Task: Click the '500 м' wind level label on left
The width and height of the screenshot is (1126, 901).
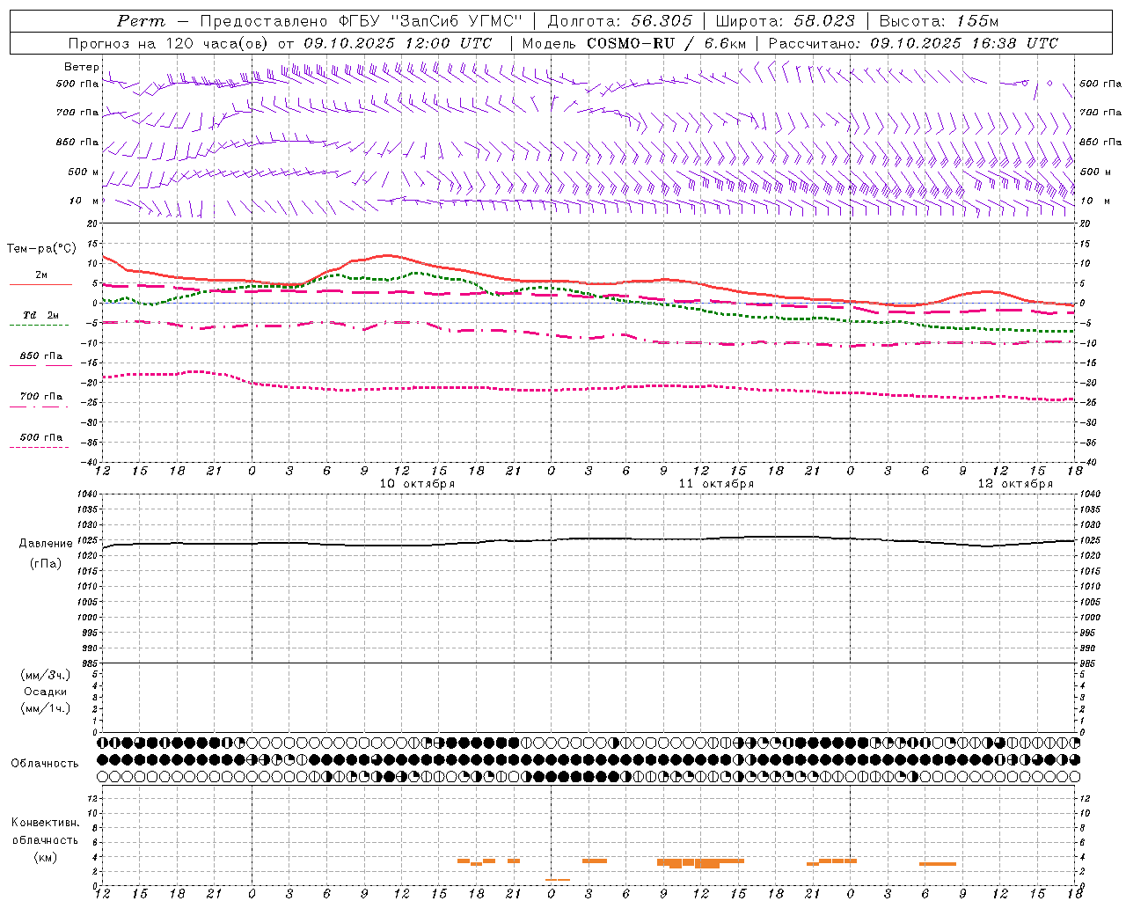Action: tap(84, 172)
